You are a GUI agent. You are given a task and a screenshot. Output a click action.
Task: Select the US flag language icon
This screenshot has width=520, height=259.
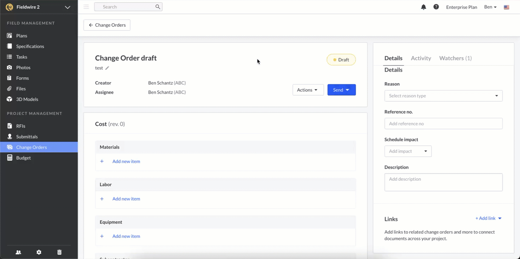pyautogui.click(x=507, y=7)
